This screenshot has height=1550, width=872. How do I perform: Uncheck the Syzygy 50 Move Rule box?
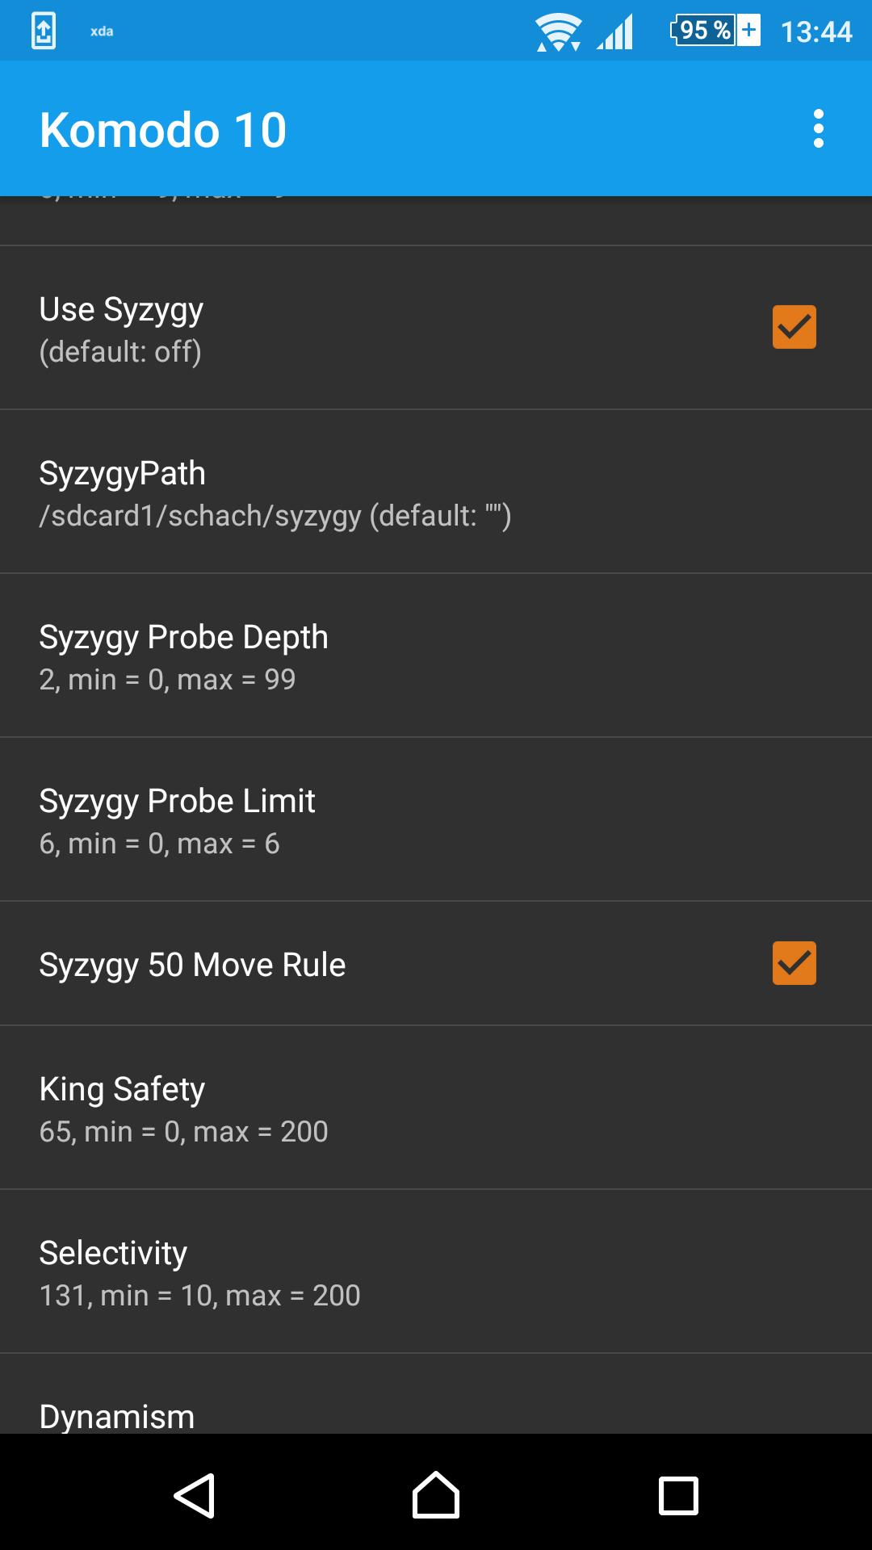[794, 963]
